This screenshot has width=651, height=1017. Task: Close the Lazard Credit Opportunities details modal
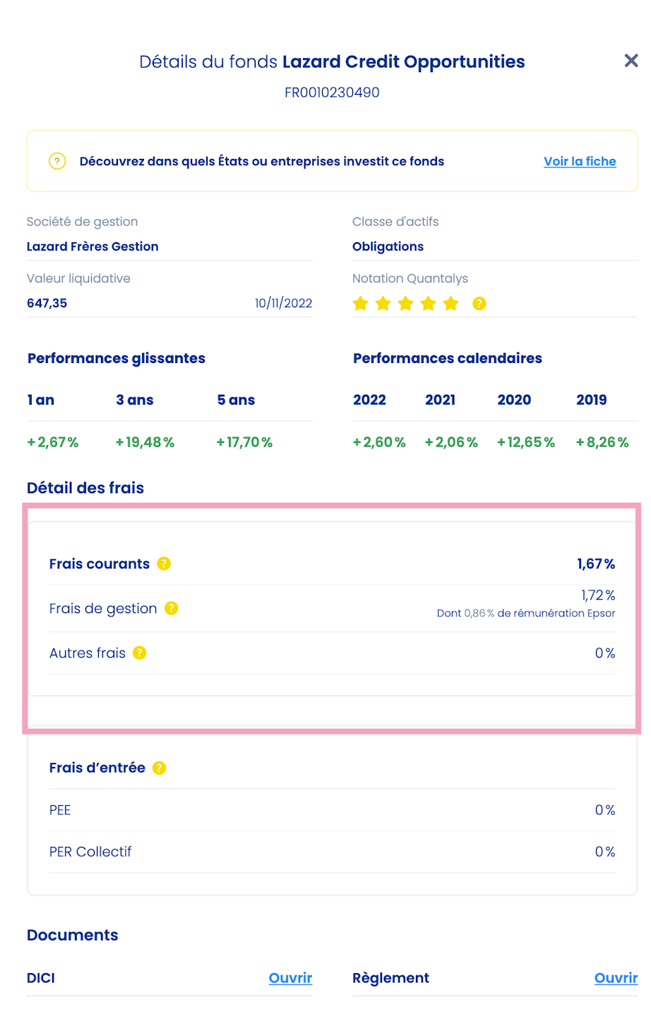[631, 61]
